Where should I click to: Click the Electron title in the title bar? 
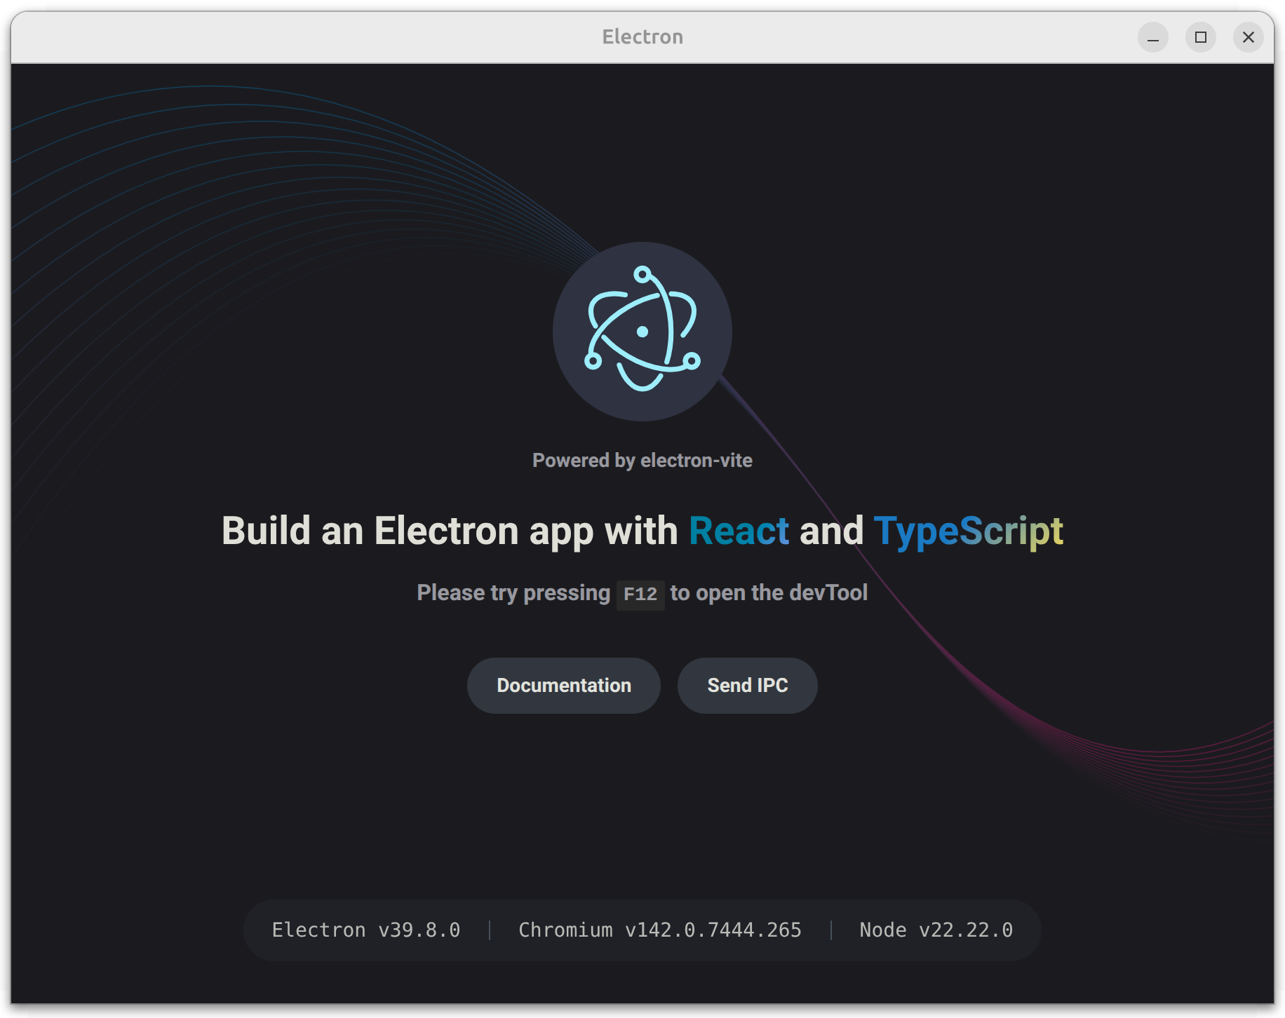tap(642, 36)
